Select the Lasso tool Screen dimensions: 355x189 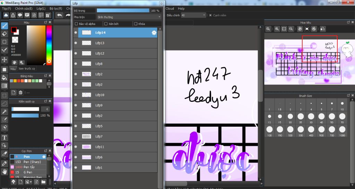[4, 103]
